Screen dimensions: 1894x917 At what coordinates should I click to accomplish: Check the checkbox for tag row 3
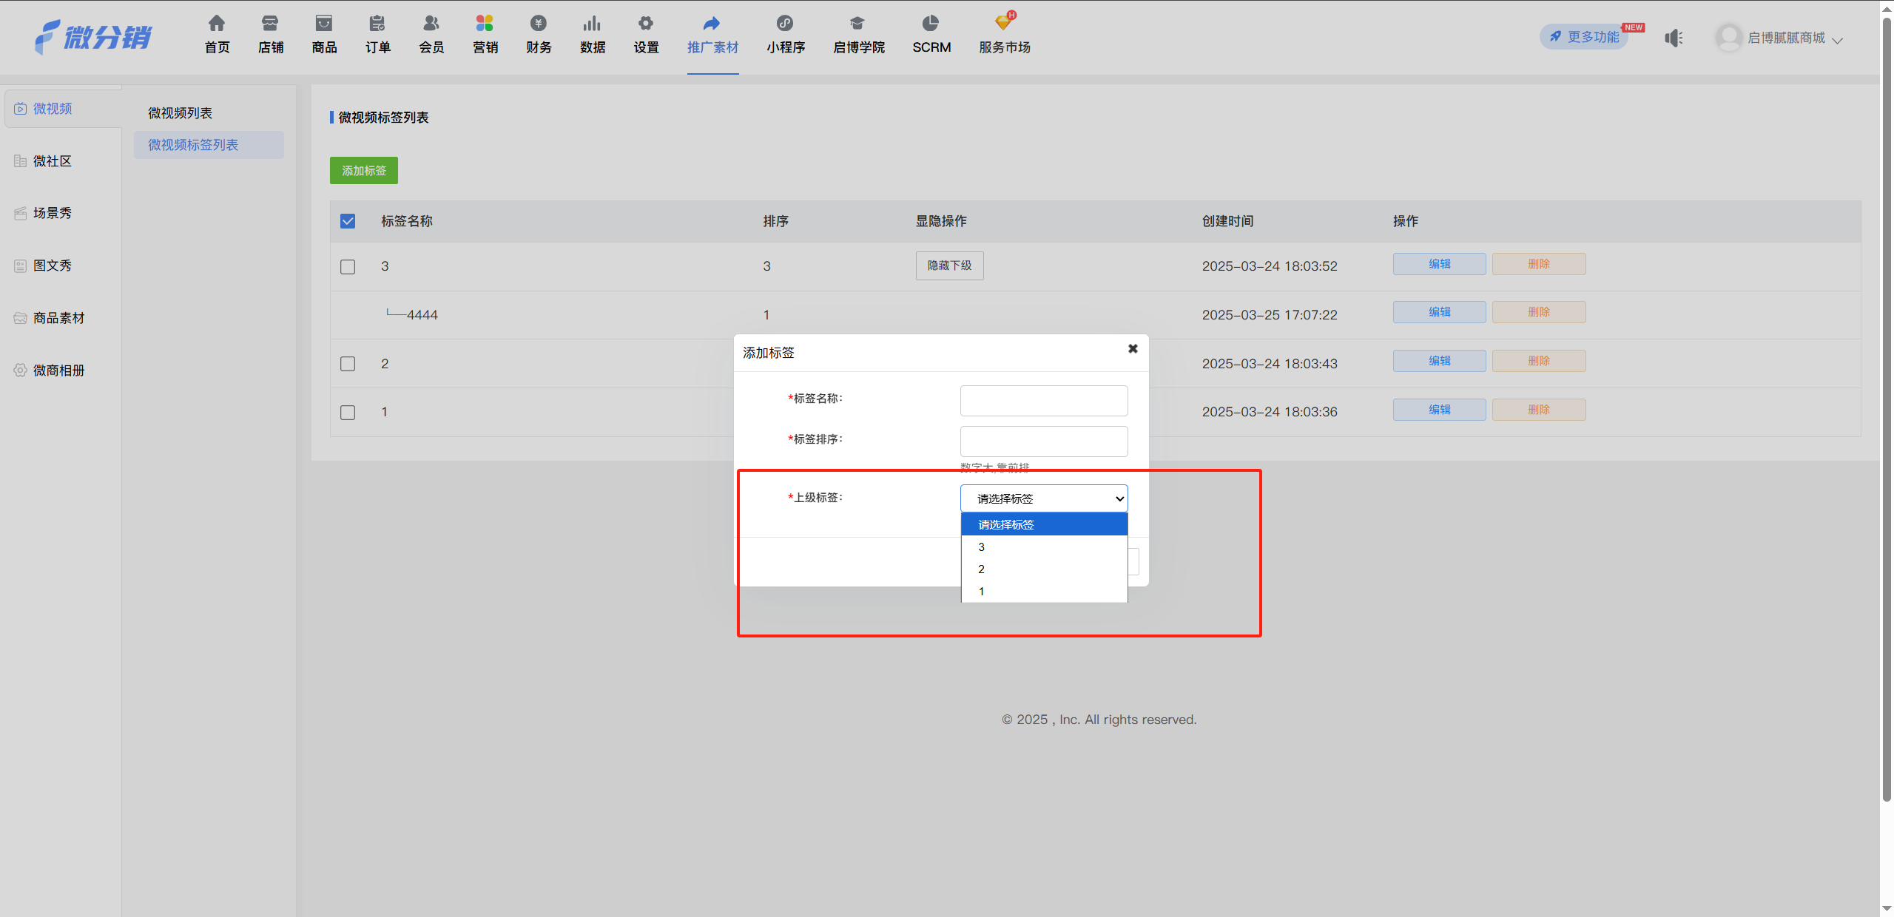tap(348, 266)
